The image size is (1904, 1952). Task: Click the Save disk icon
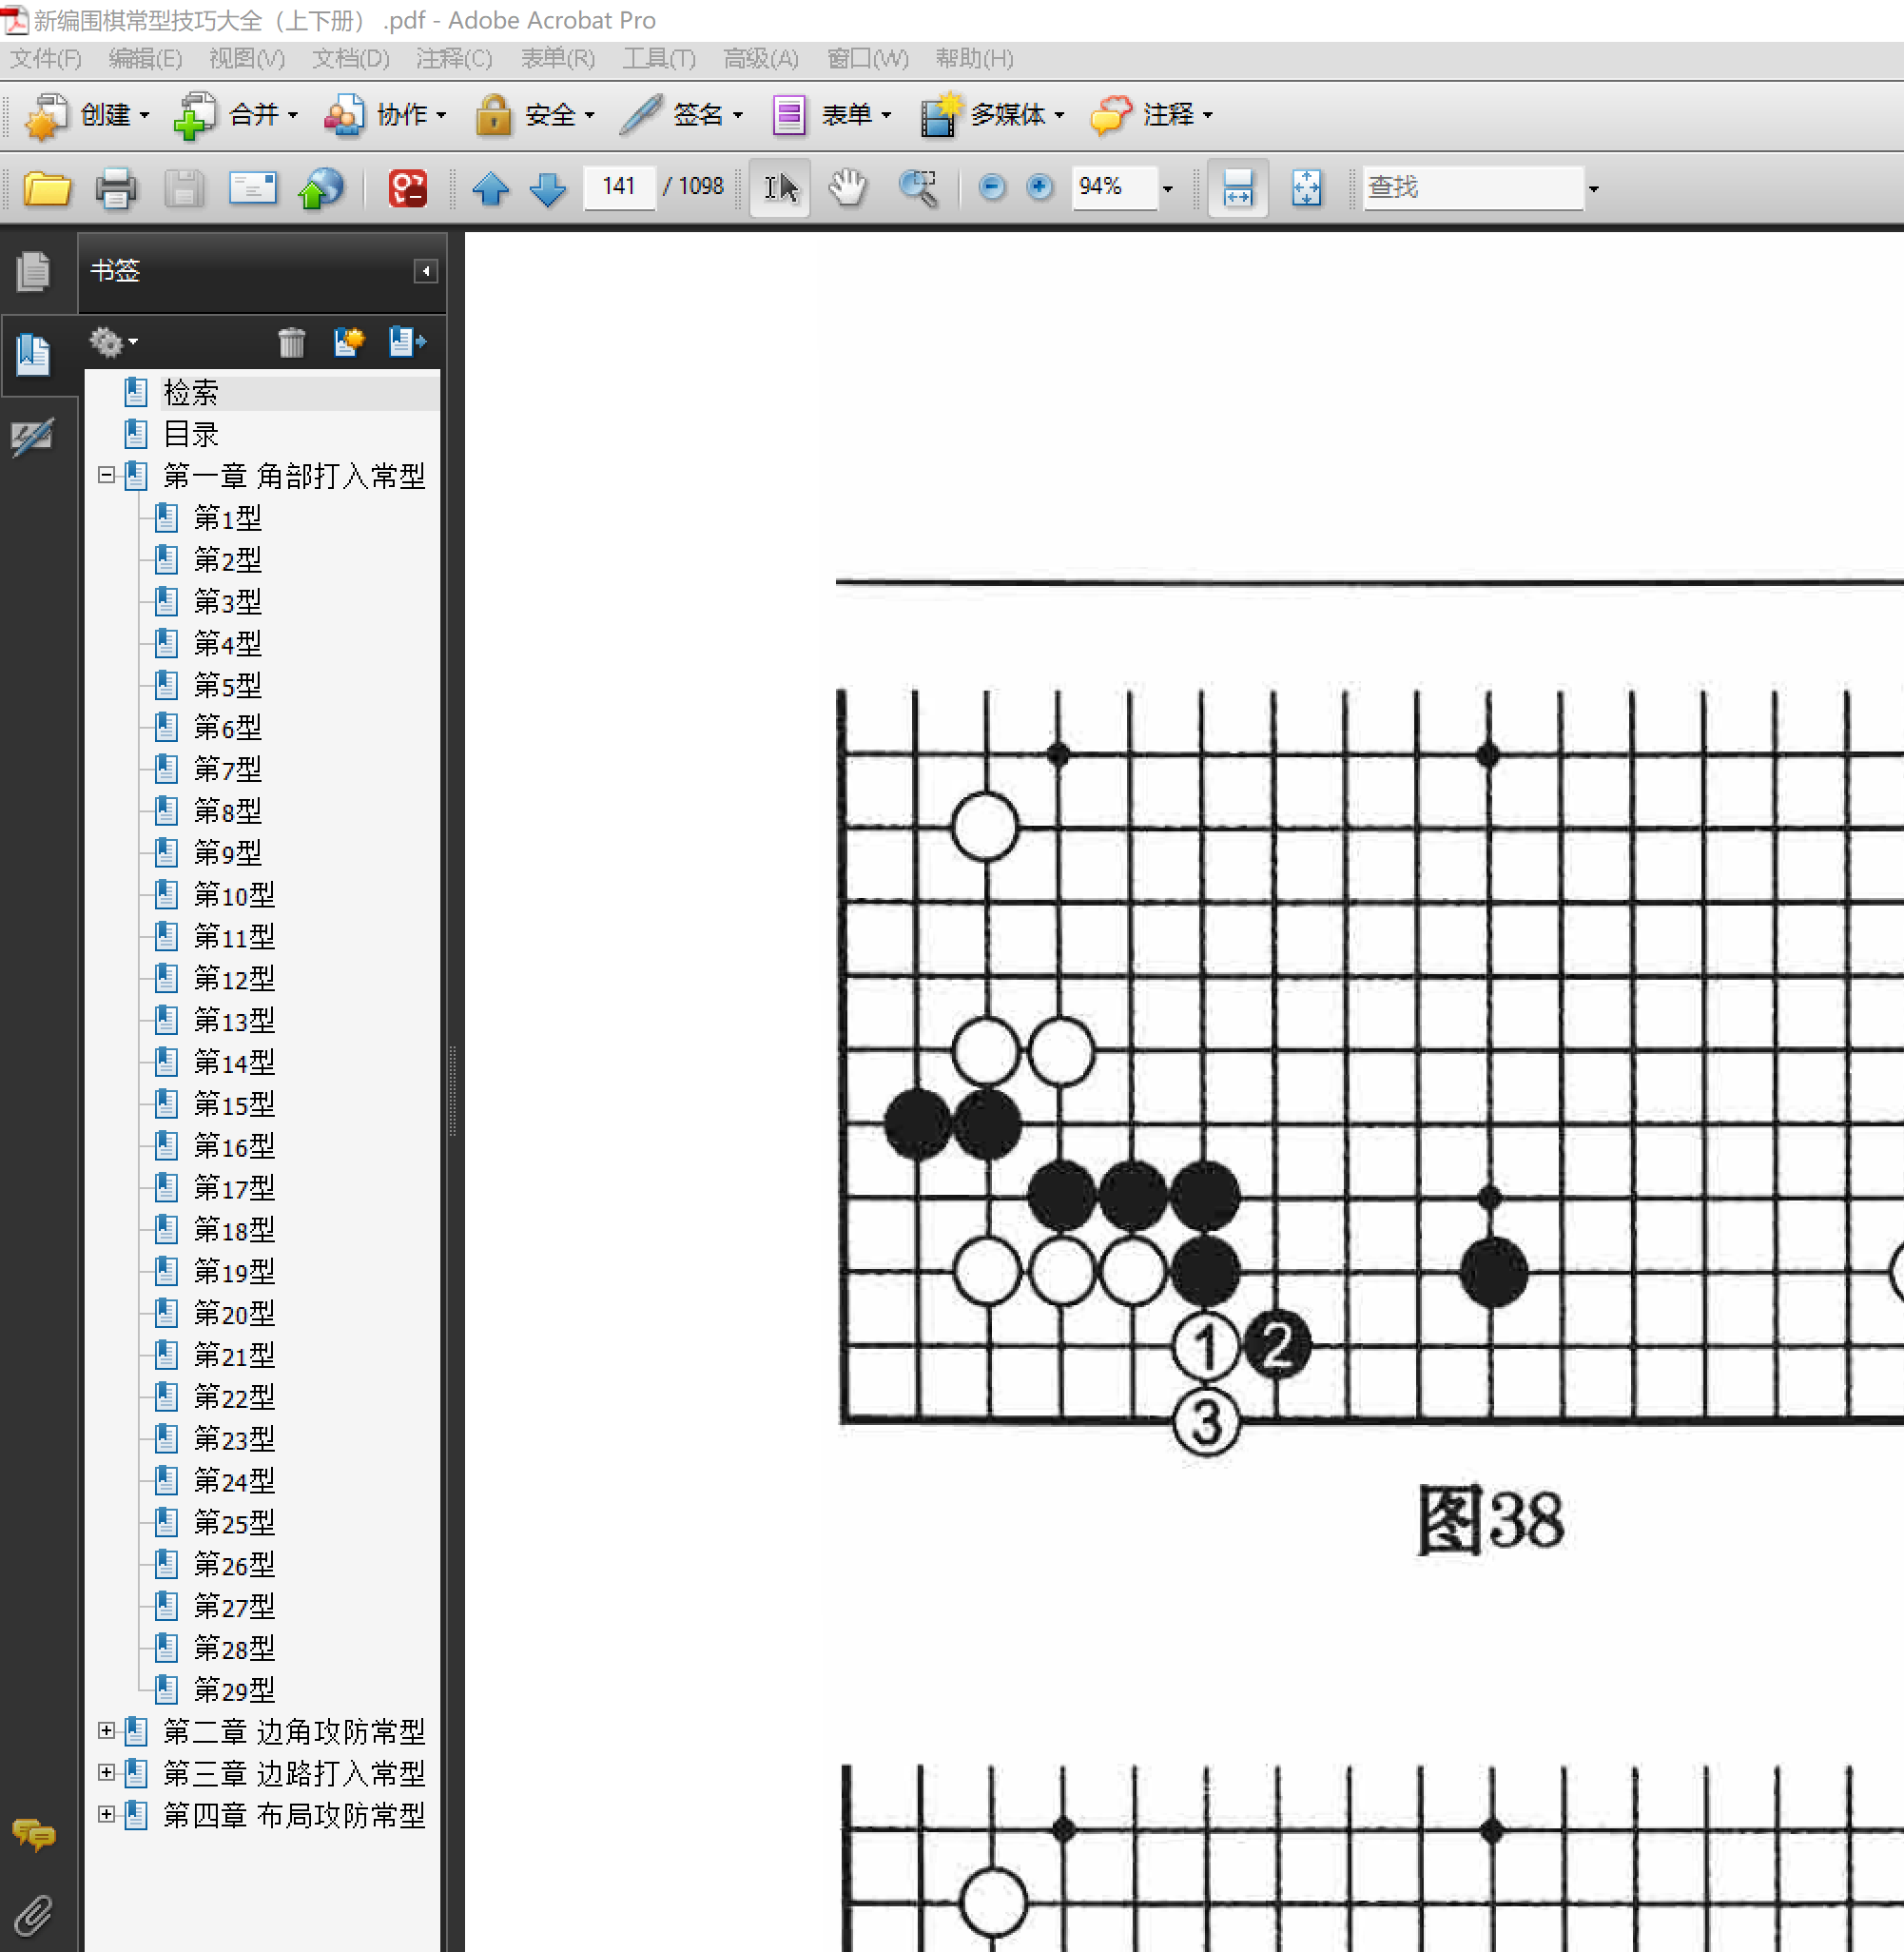click(184, 187)
